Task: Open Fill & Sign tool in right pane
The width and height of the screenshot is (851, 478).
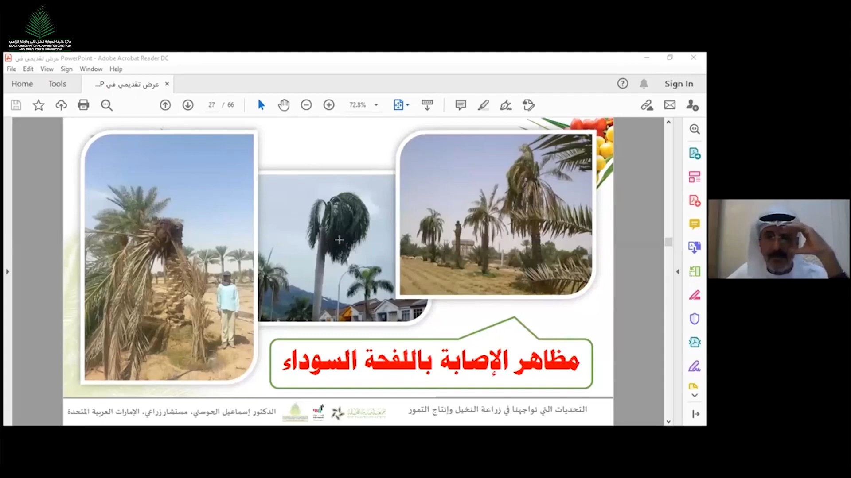Action: tap(695, 366)
